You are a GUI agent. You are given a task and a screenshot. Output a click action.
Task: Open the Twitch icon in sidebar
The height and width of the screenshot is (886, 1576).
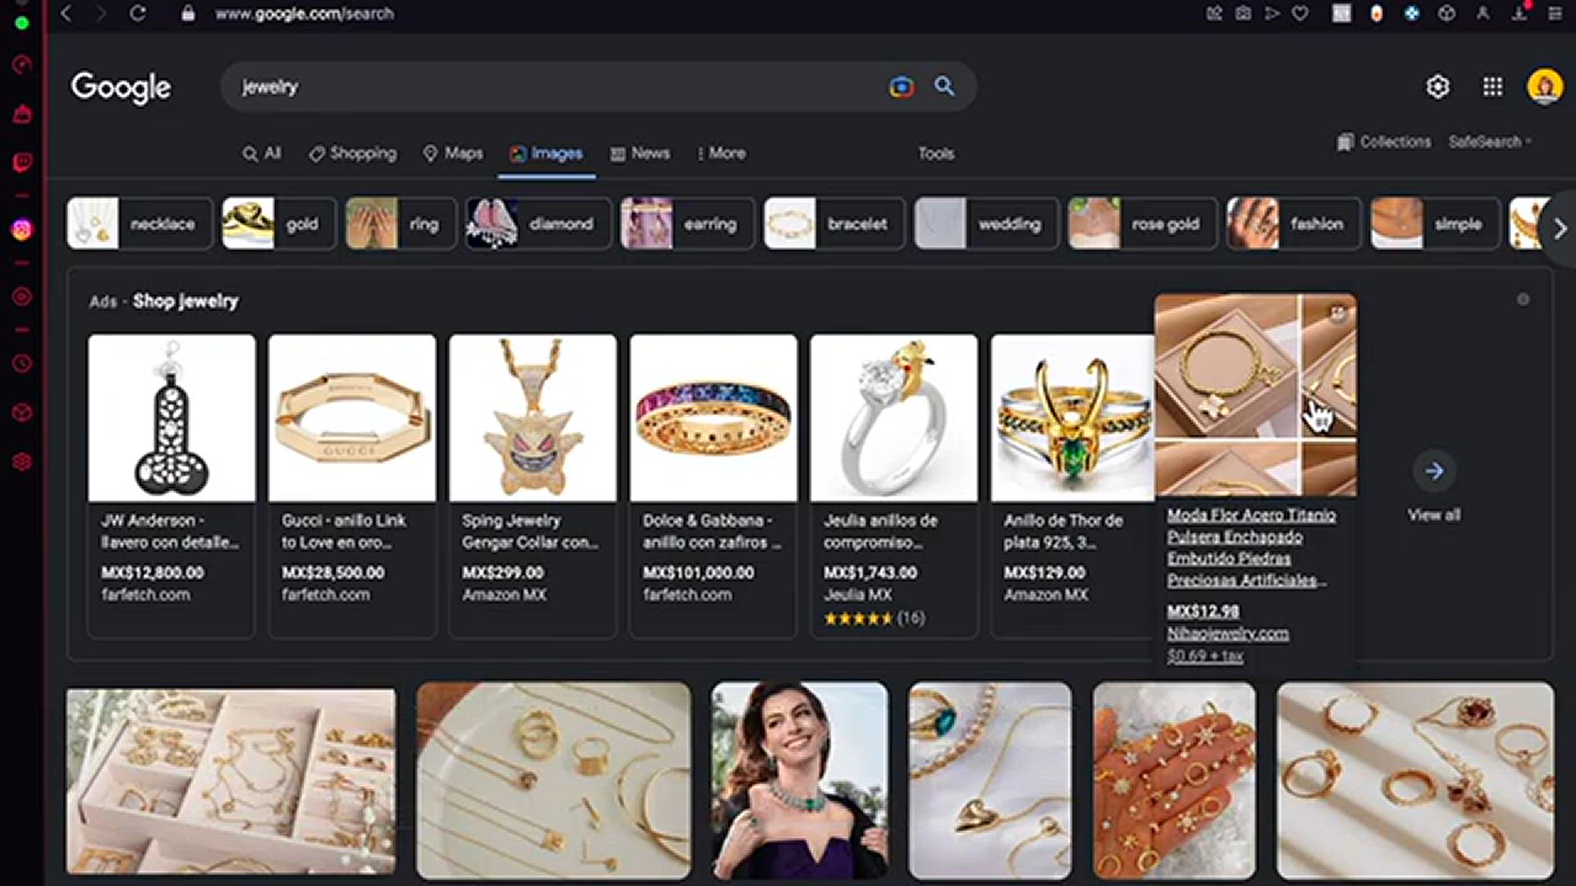[22, 162]
